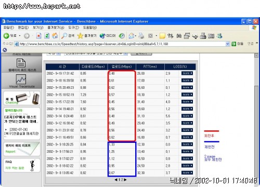Open the Mail icon dropdown arrow
Viewport: 260px width, 187px height.
point(136,36)
